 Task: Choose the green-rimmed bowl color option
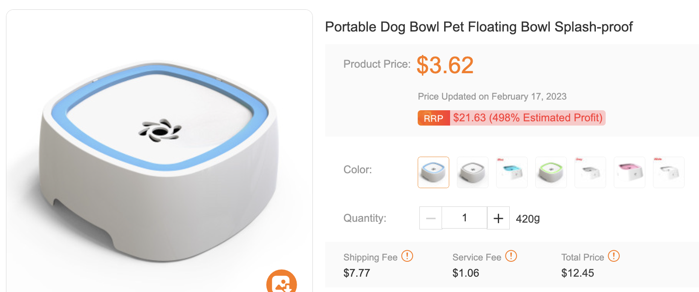pos(551,172)
